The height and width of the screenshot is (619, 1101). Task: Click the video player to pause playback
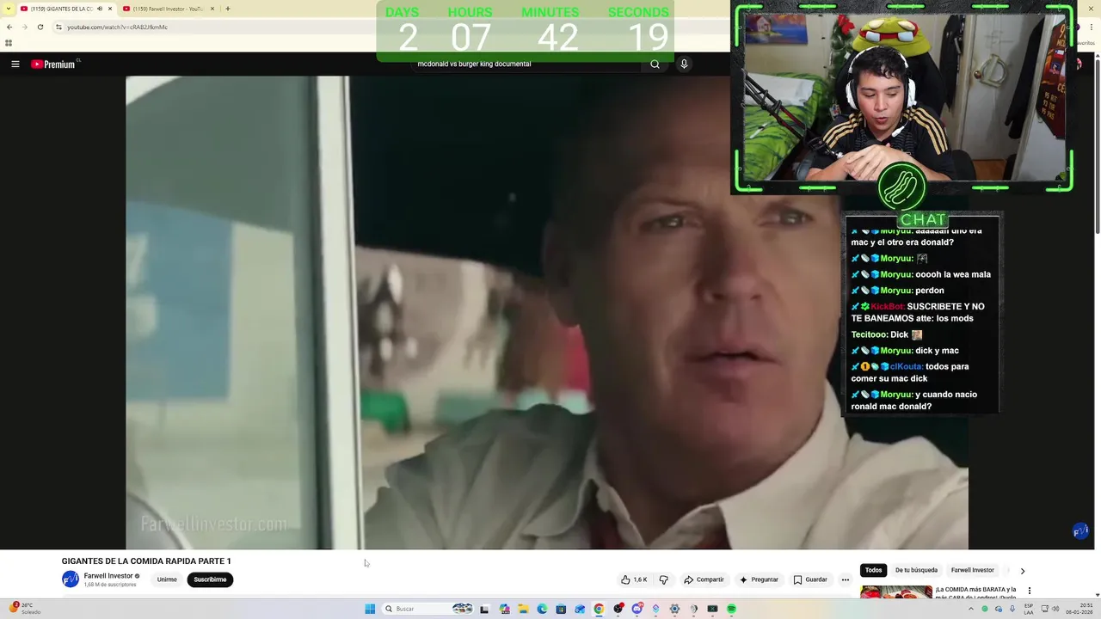[x=547, y=312]
